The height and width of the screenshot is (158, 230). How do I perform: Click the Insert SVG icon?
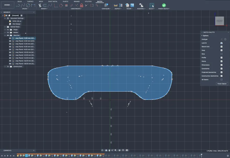click(127, 5)
